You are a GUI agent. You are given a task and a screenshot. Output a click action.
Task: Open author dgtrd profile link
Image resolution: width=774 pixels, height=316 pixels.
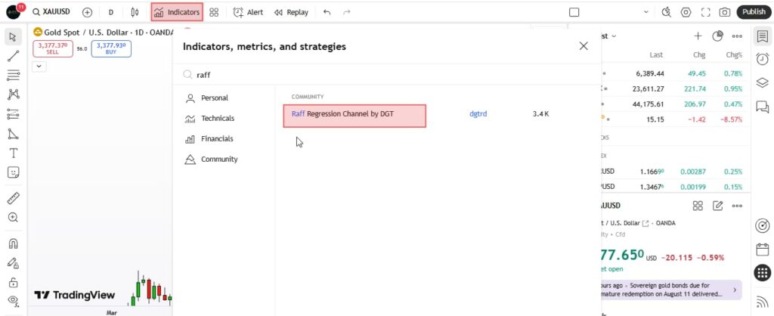pos(478,114)
